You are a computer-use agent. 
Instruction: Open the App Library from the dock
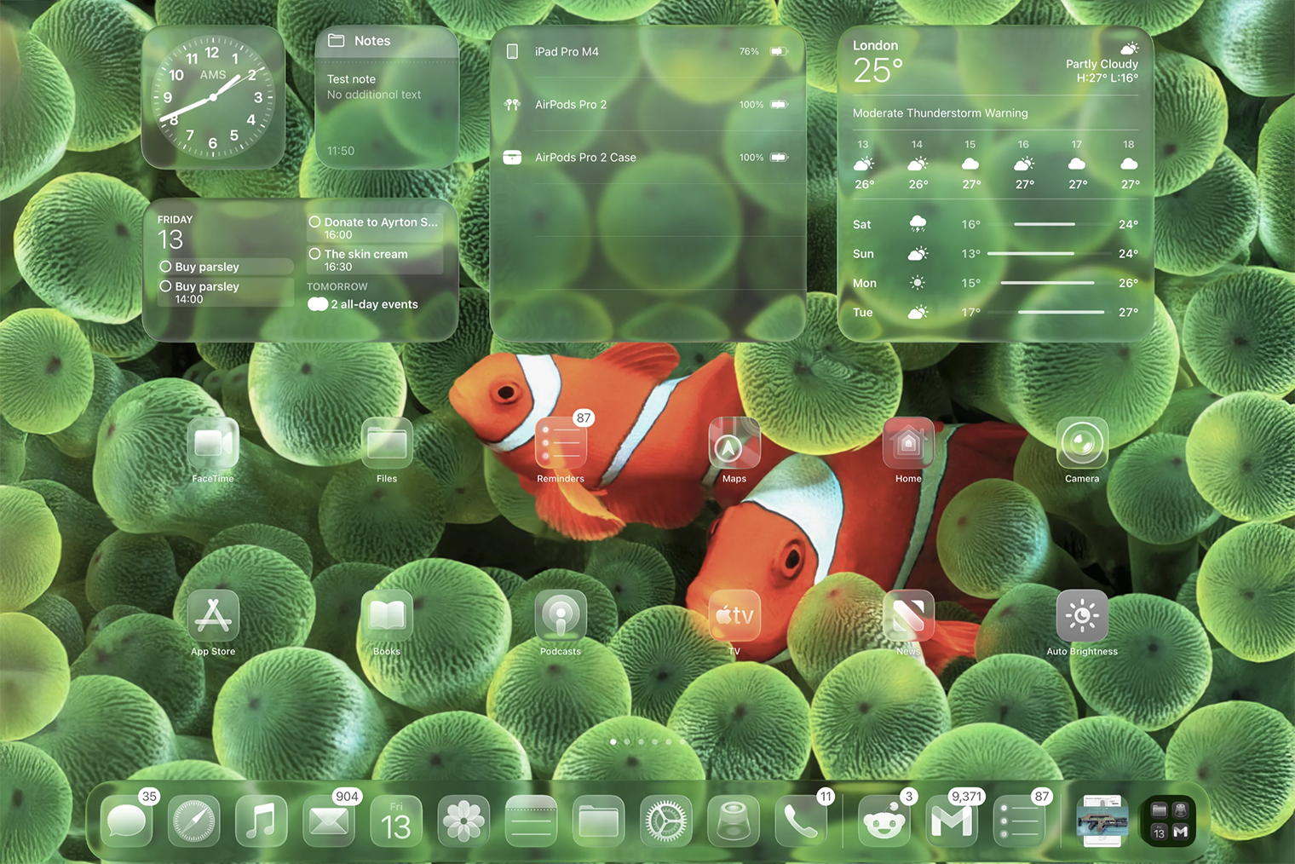1170,821
